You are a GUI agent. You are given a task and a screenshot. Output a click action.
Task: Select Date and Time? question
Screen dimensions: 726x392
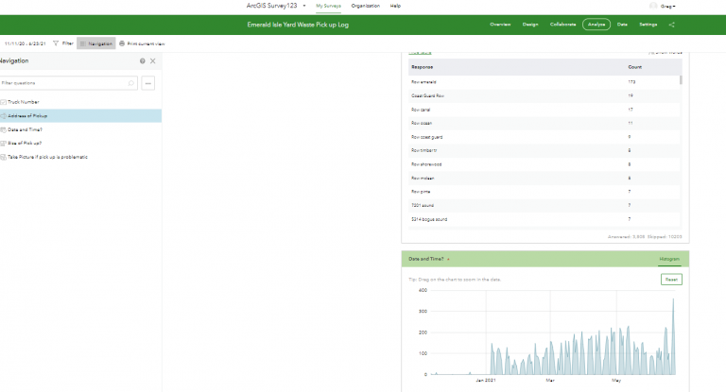[x=80, y=129]
